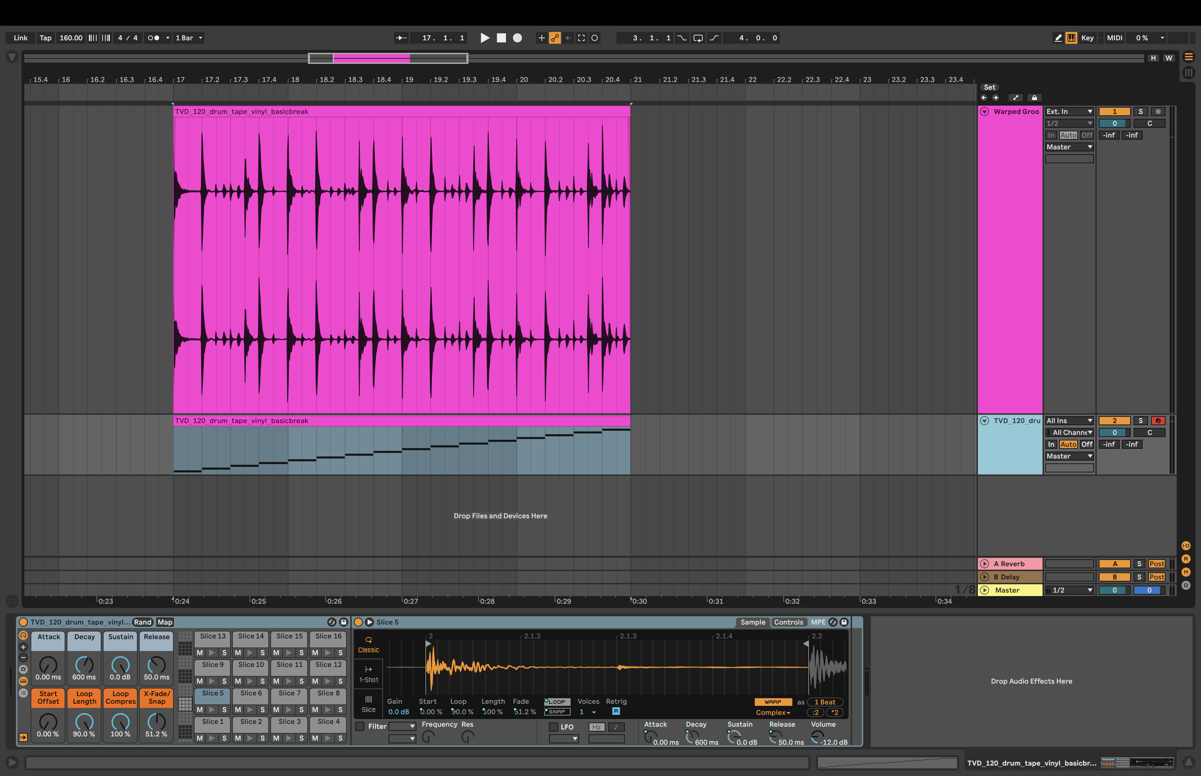Open the Ext. In input dropdown

click(1069, 112)
